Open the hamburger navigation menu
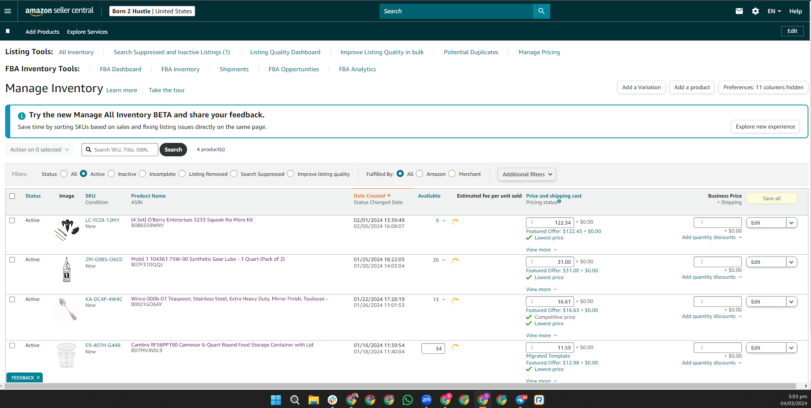The width and height of the screenshot is (811, 408). tap(8, 11)
